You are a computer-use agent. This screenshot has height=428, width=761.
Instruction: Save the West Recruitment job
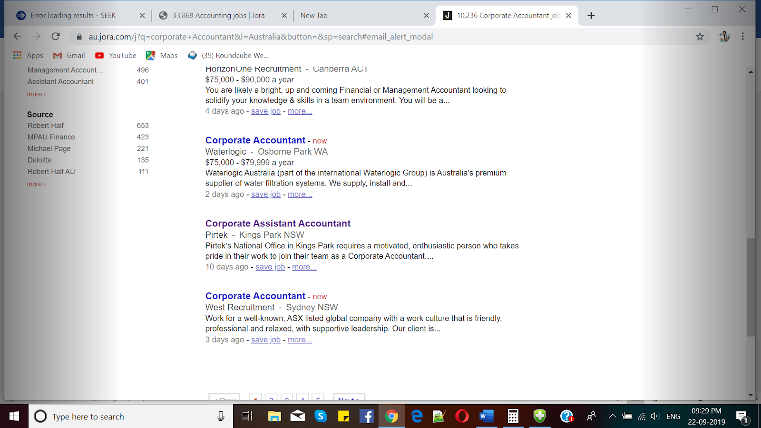266,340
